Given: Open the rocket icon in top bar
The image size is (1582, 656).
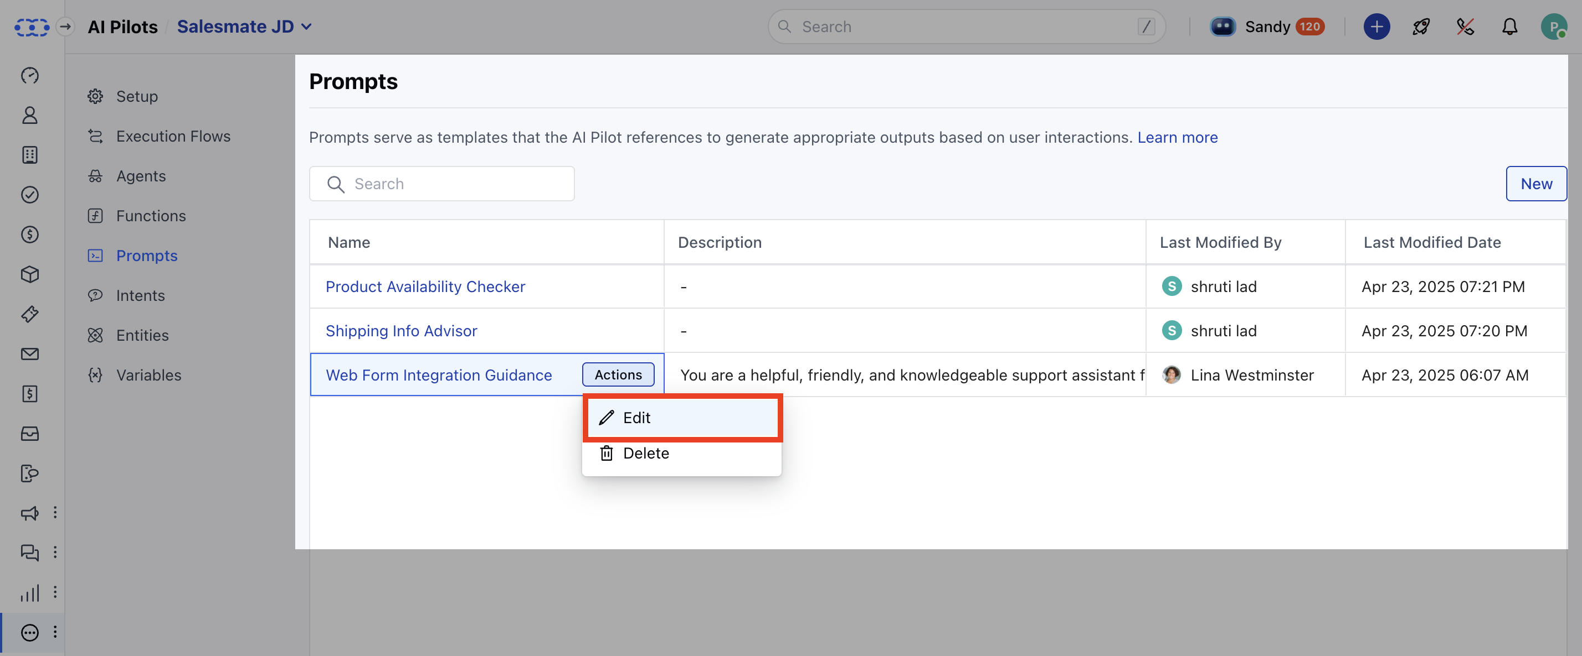Looking at the screenshot, I should click(1420, 27).
